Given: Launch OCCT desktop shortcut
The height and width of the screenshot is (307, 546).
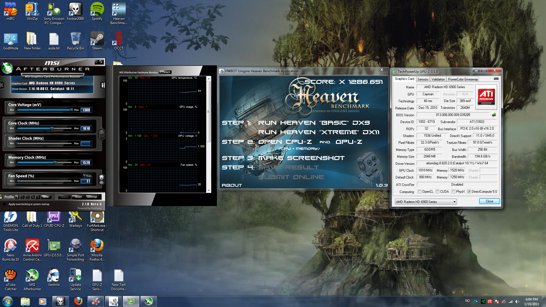Looking at the screenshot, I should 119,41.
